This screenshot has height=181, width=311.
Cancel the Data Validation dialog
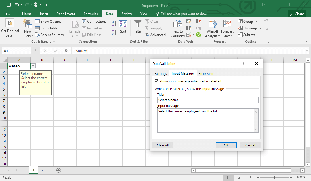[250, 145]
